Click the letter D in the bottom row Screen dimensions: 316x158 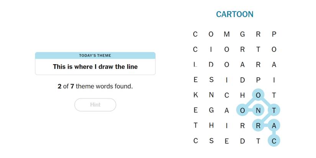click(x=242, y=141)
